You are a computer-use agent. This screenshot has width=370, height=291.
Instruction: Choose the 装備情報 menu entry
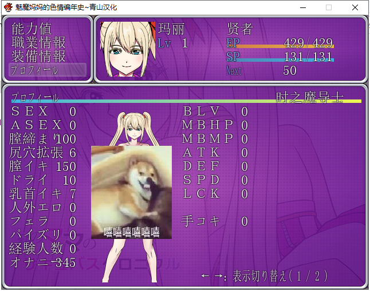coord(38,56)
